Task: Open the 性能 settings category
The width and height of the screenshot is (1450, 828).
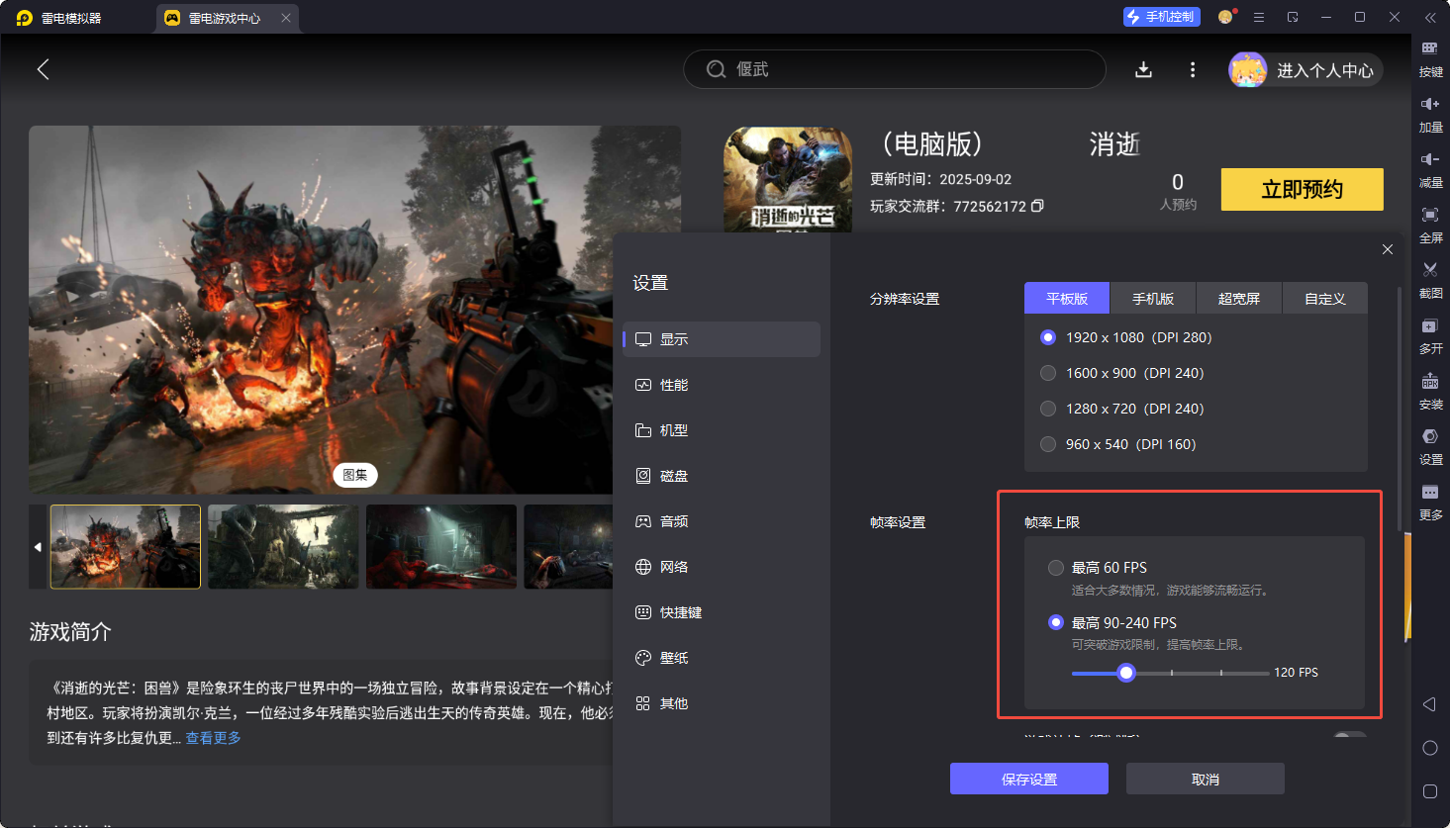Action: coord(673,385)
